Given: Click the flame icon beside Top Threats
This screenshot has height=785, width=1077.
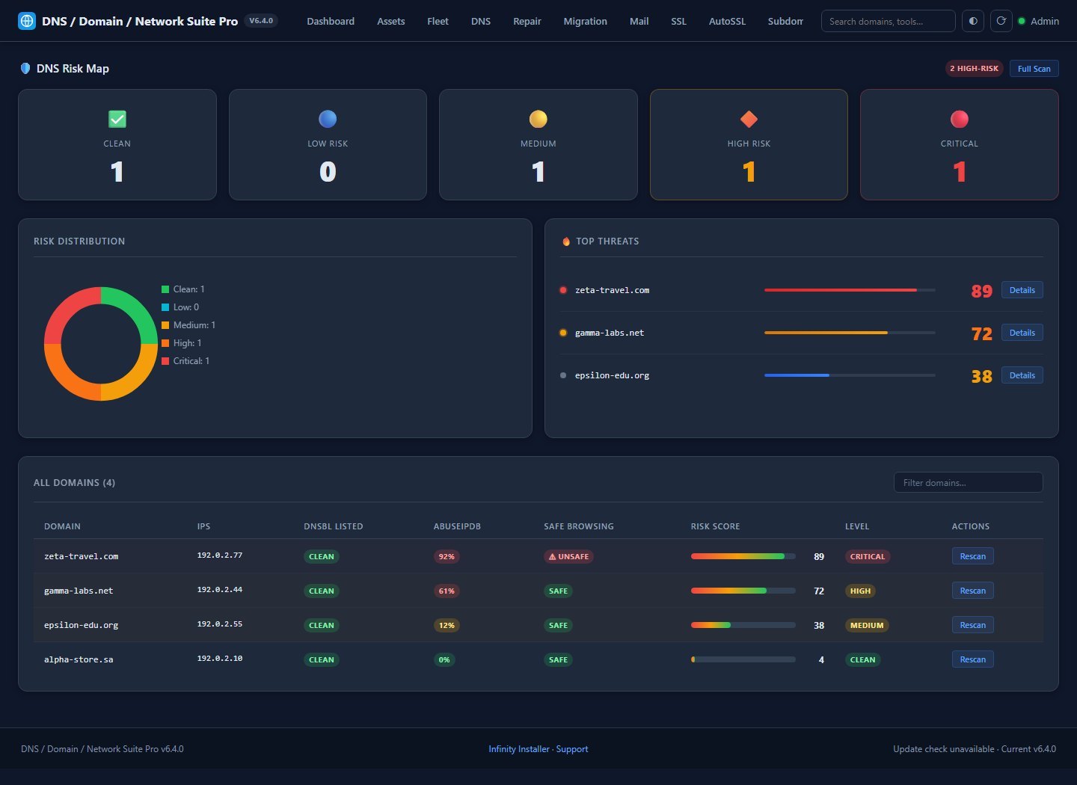Looking at the screenshot, I should tap(566, 241).
